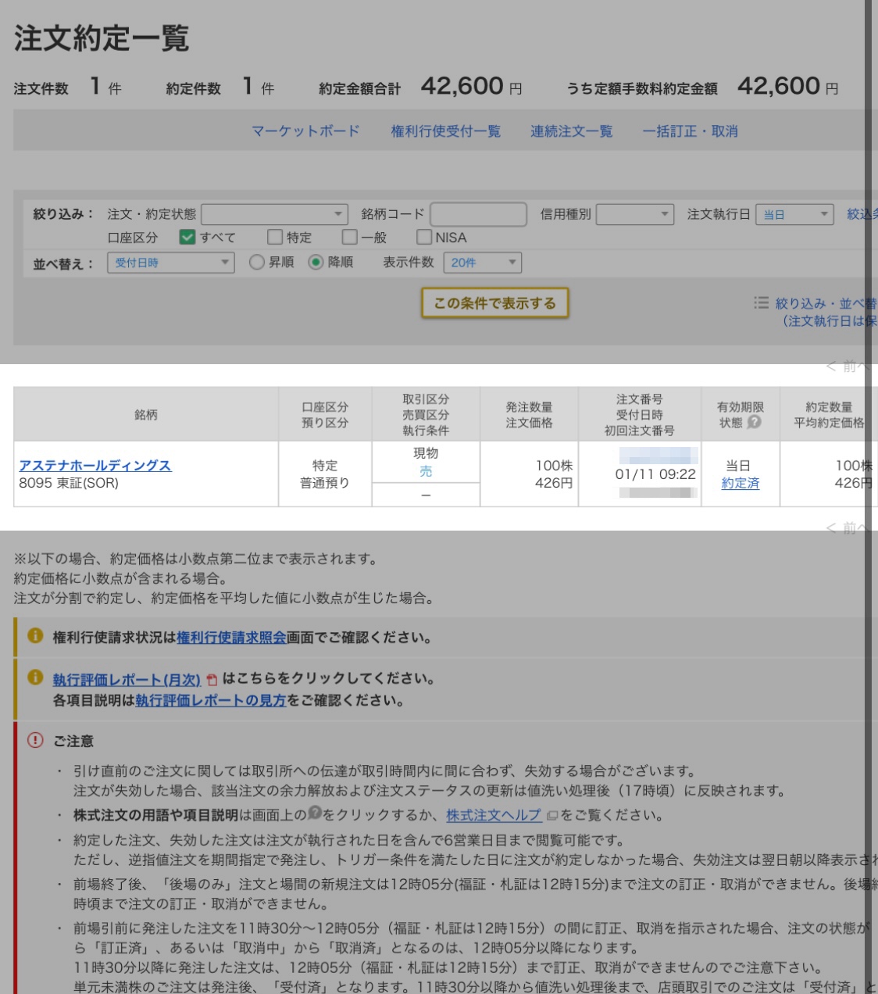878x994 pixels.
Task: Click the 売 link in the order row
Action: click(x=426, y=471)
